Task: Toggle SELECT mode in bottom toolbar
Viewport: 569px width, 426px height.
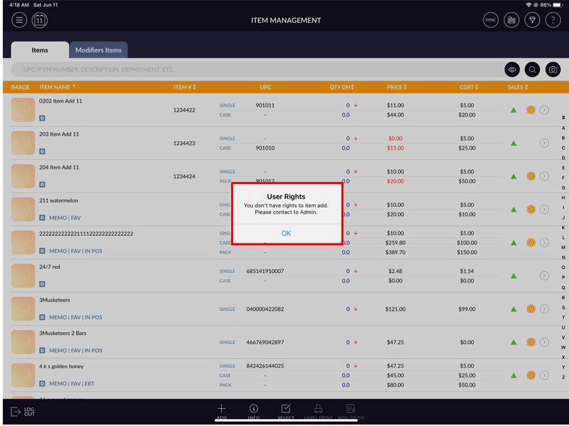Action: 286,412
